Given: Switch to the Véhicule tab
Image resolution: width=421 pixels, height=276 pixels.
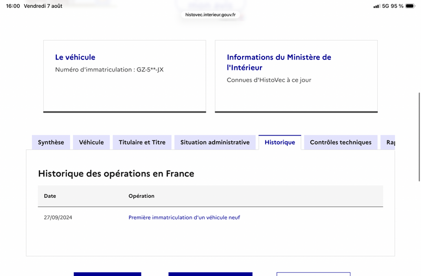Looking at the screenshot, I should coord(91,142).
